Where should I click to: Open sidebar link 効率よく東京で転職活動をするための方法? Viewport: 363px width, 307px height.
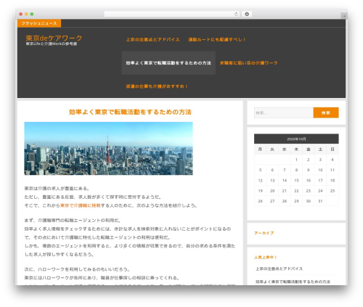pyautogui.click(x=293, y=282)
